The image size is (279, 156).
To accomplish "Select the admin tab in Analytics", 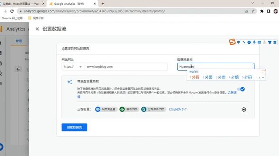I will click(19, 41).
